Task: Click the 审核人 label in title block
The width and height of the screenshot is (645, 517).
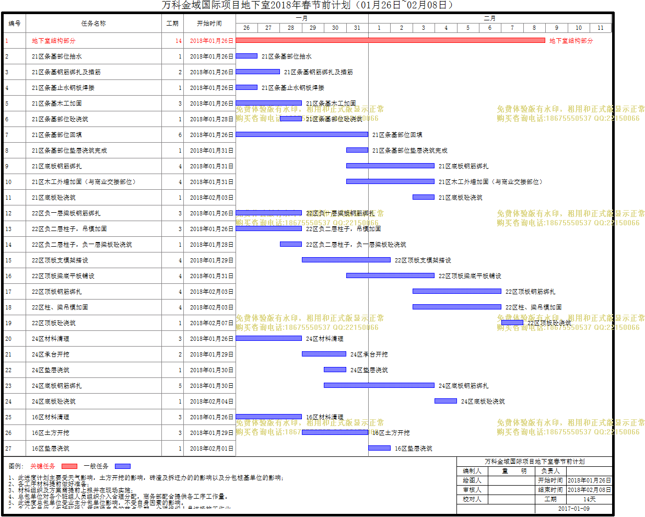Action: (472, 490)
